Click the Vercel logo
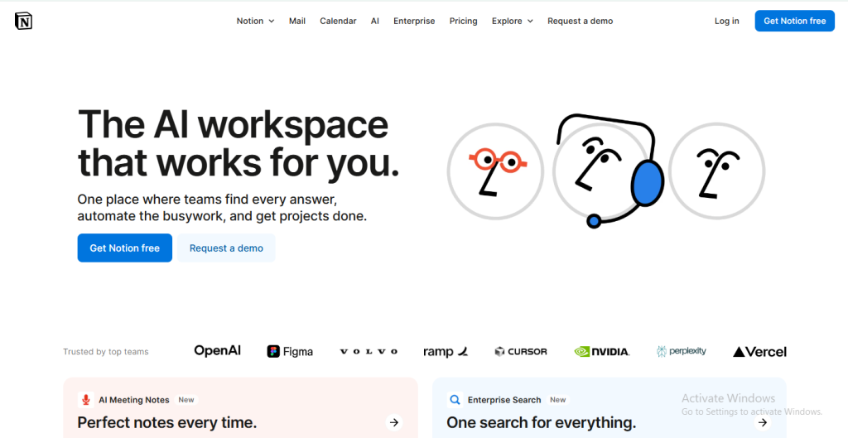This screenshot has height=438, width=848. pos(759,351)
